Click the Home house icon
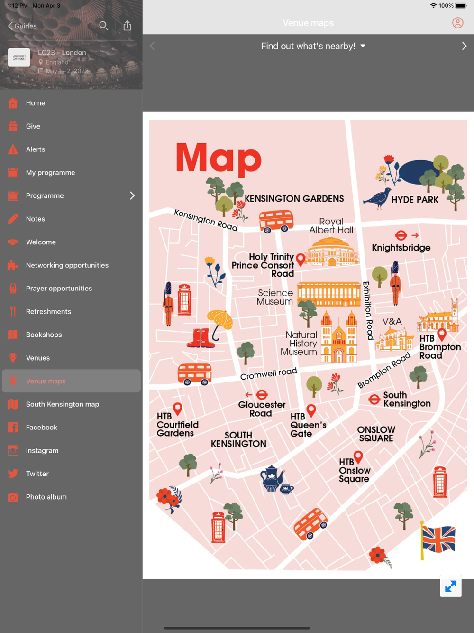 (13, 103)
